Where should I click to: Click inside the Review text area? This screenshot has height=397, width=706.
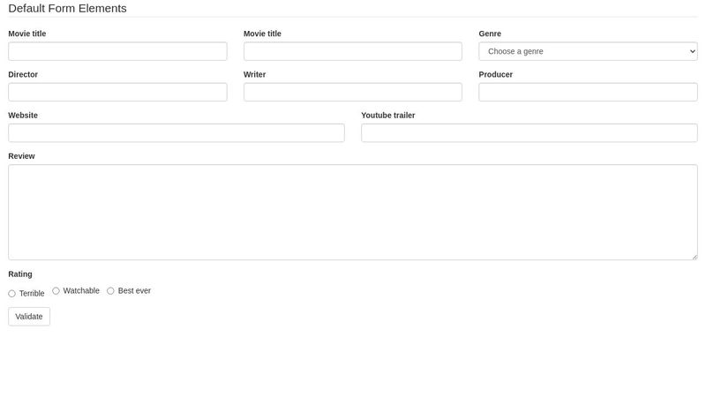pos(352,212)
